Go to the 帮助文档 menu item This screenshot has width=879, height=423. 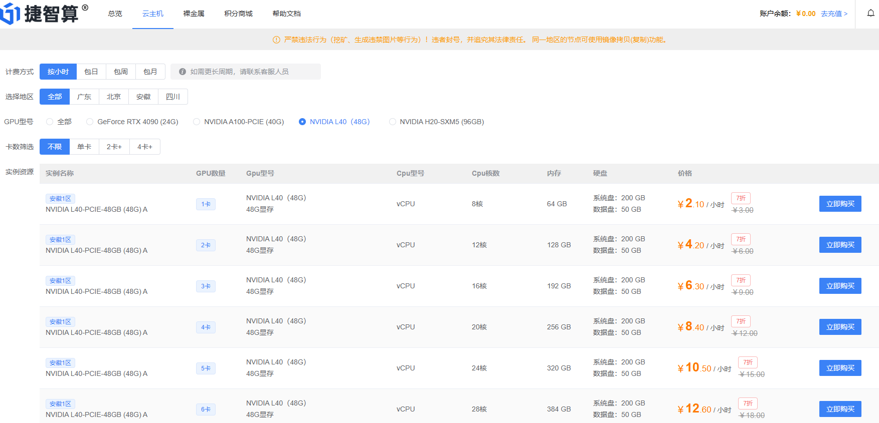pos(286,14)
